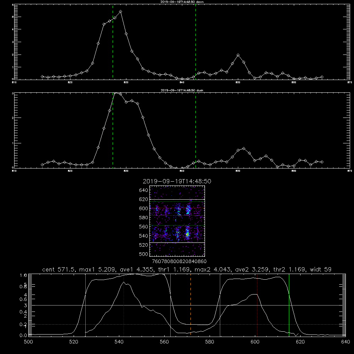This screenshot has height=354, width=354.
Task: Click the solid horizontal line at level 3 in bottom plot
Action: tap(187, 305)
